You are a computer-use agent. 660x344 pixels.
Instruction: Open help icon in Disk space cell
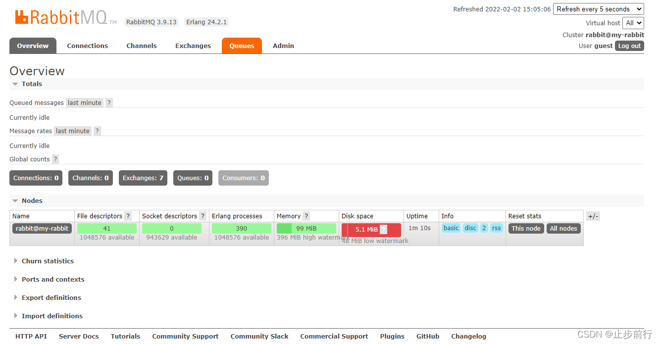[x=383, y=229]
